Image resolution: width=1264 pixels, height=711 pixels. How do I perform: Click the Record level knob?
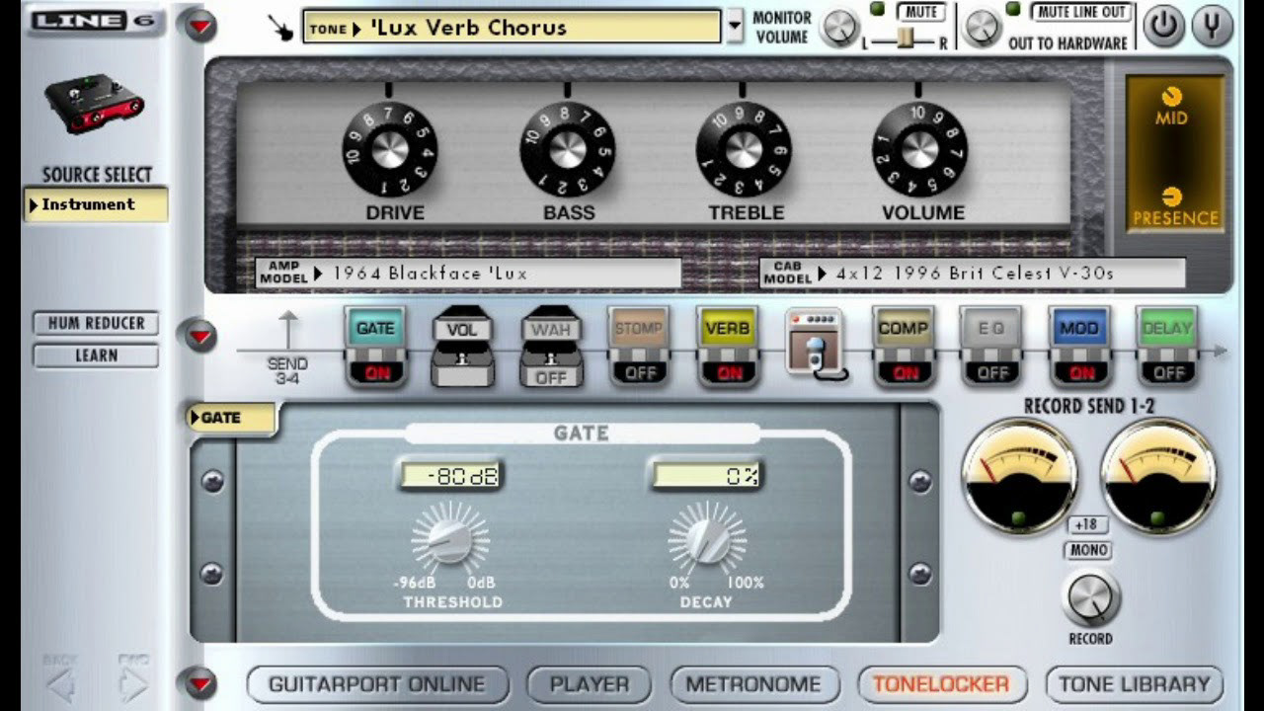tap(1091, 597)
